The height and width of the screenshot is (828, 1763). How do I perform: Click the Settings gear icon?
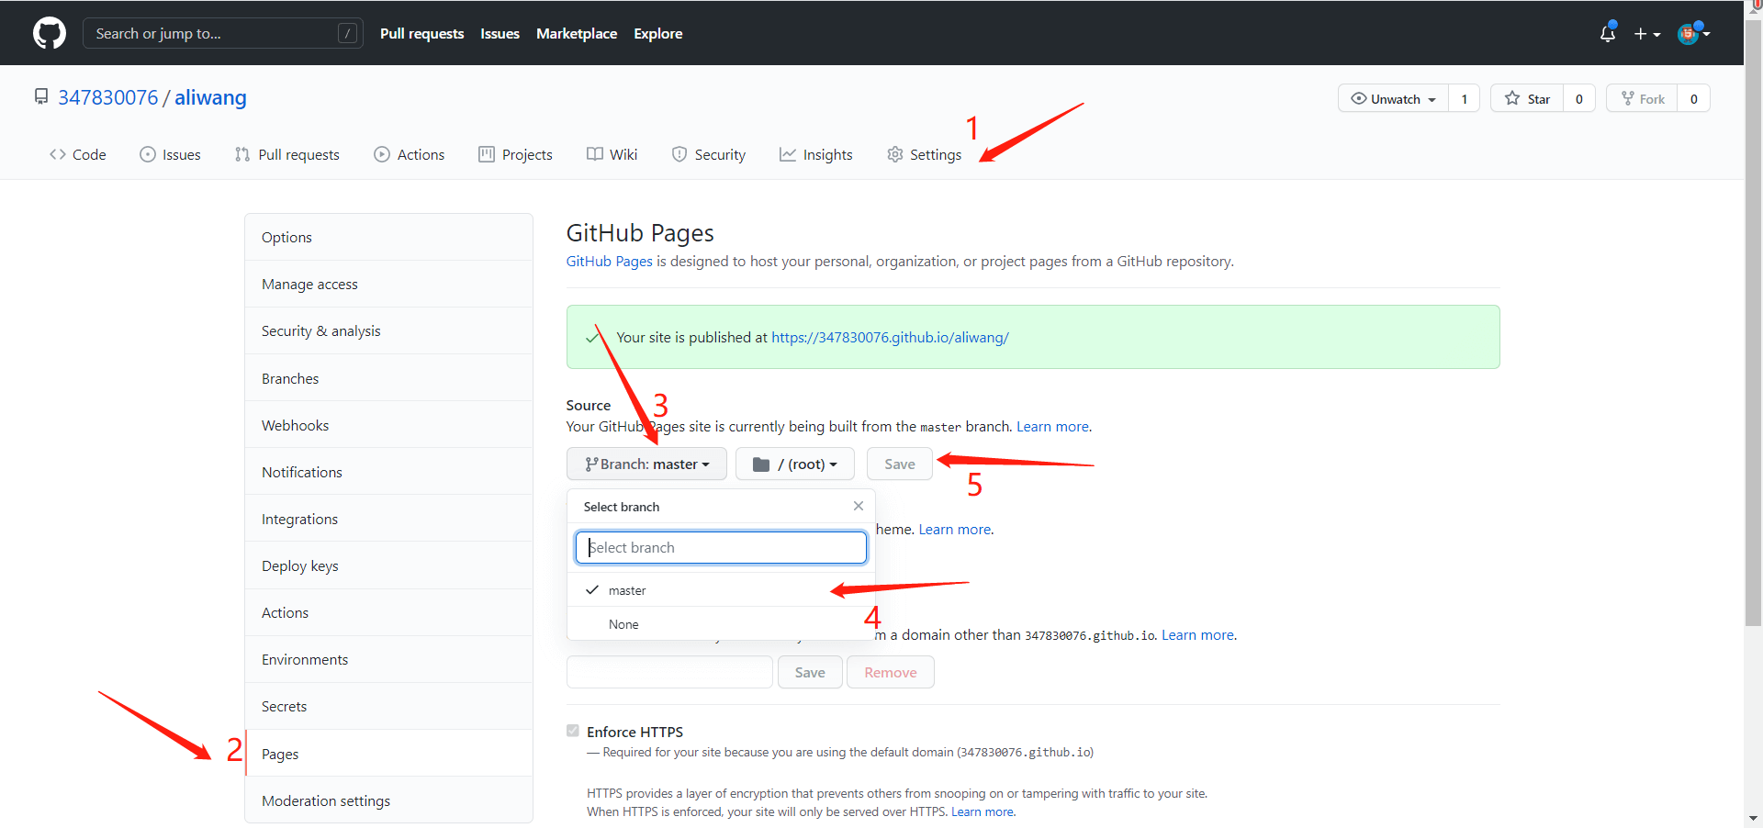click(x=895, y=154)
